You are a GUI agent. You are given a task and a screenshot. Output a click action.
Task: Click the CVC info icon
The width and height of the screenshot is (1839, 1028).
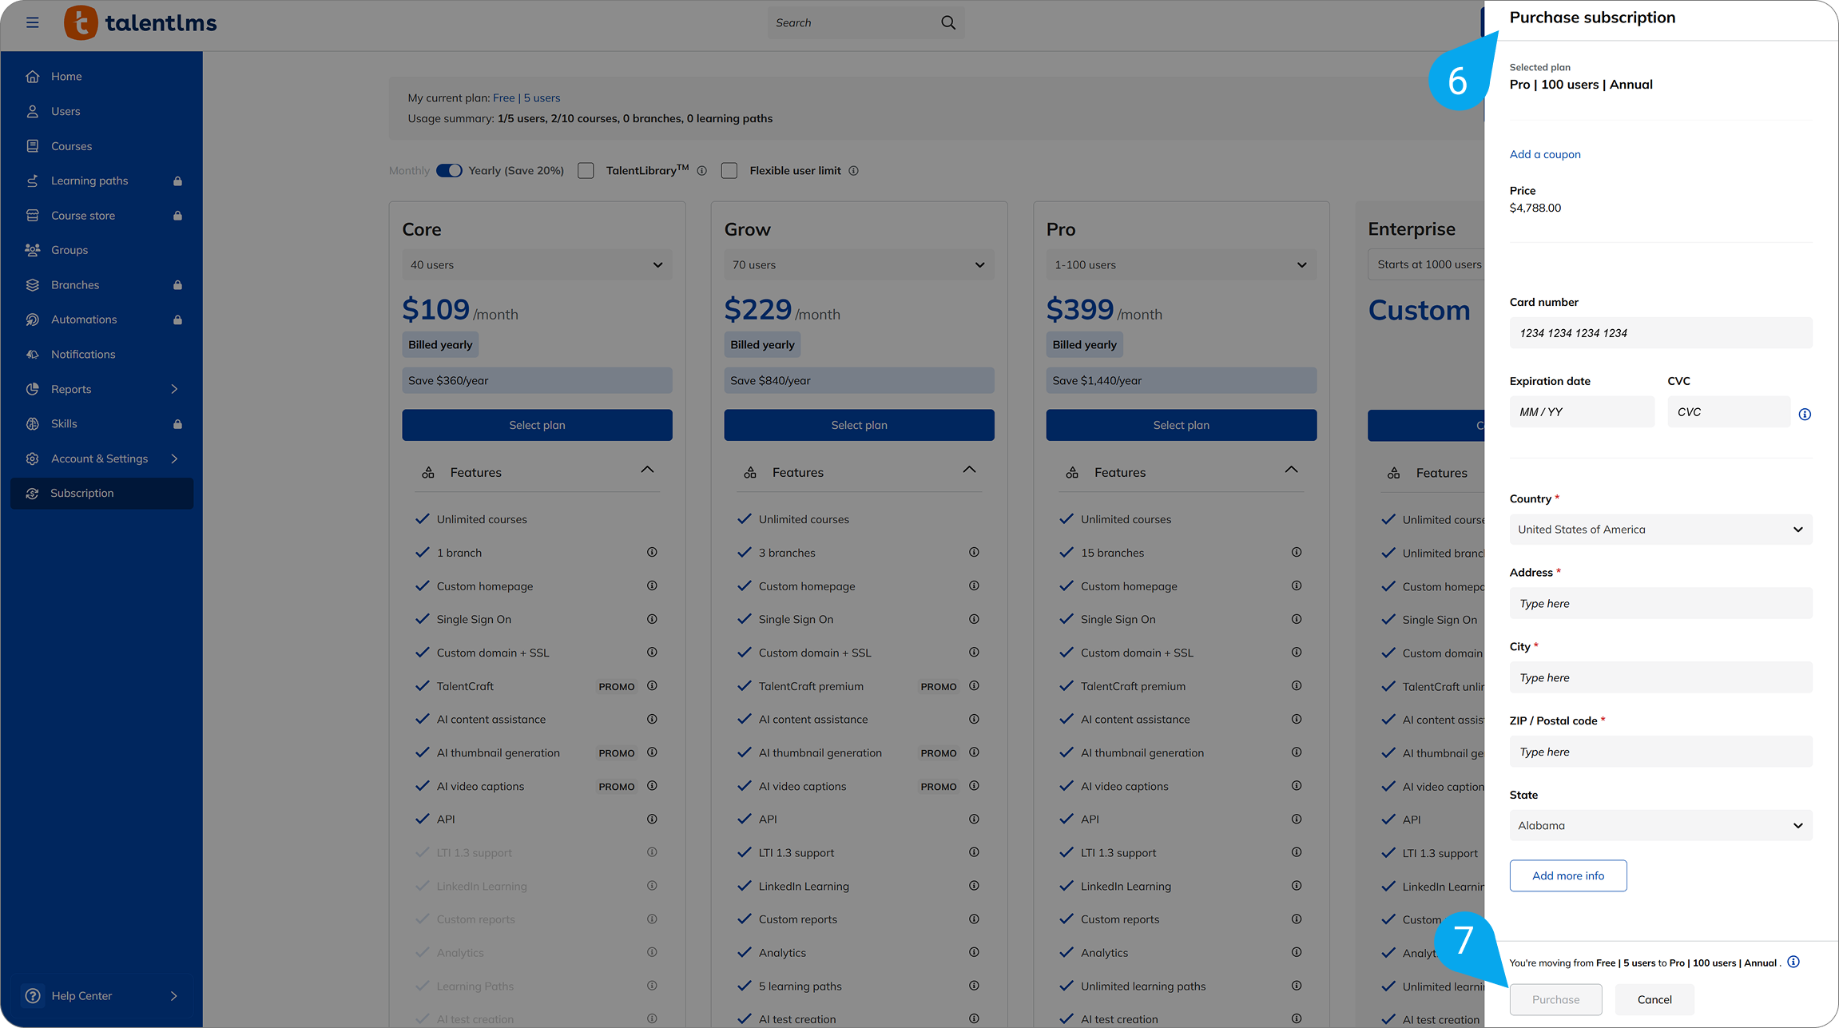tap(1805, 414)
